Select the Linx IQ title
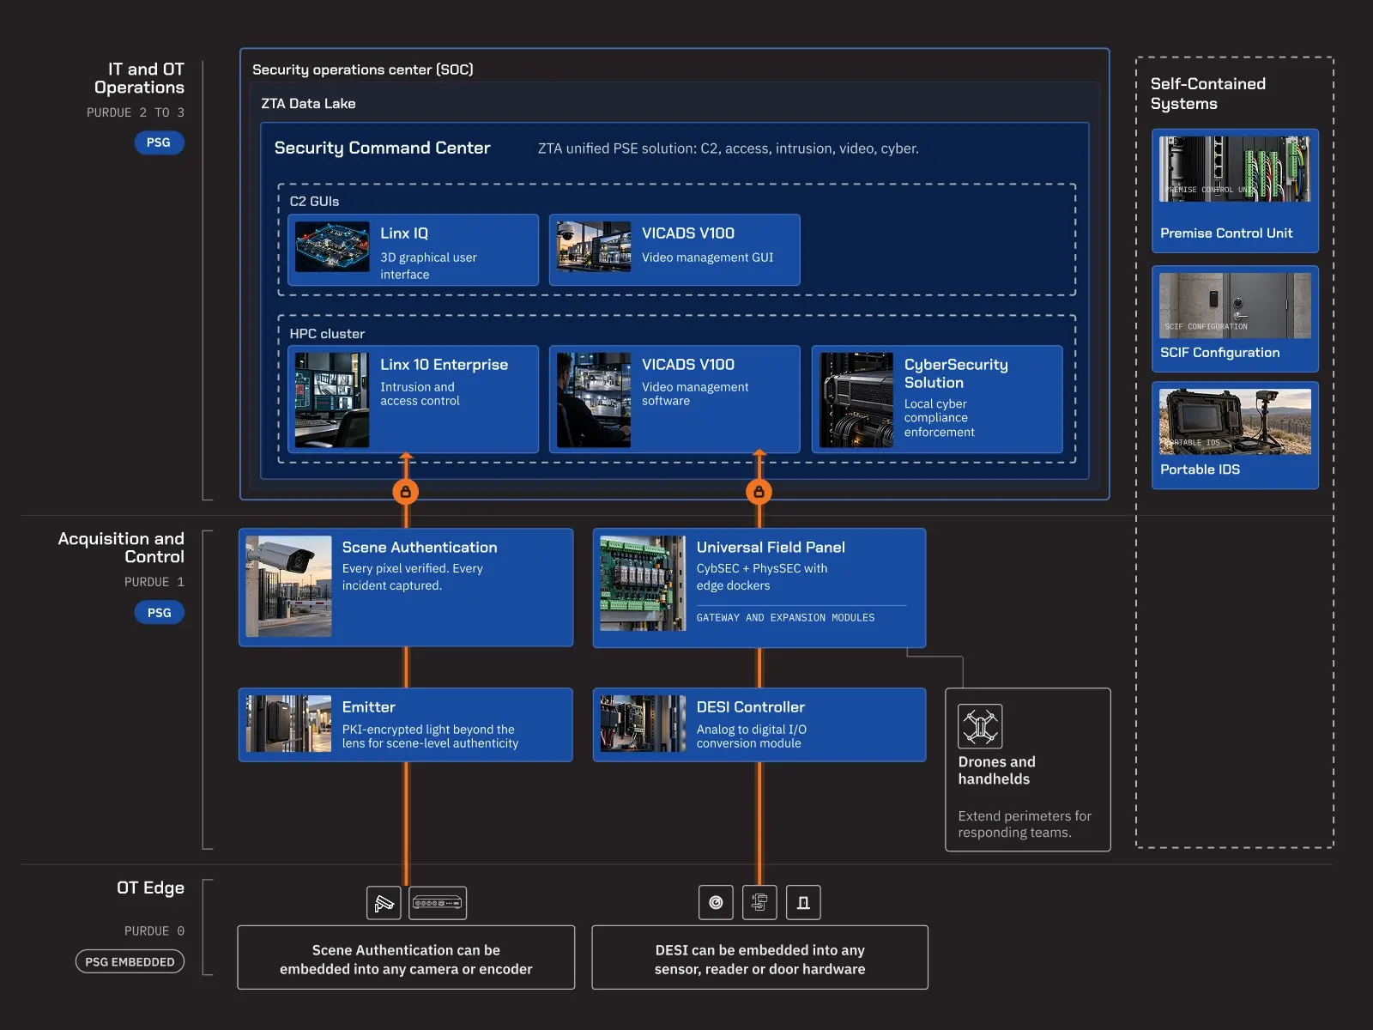 click(404, 233)
